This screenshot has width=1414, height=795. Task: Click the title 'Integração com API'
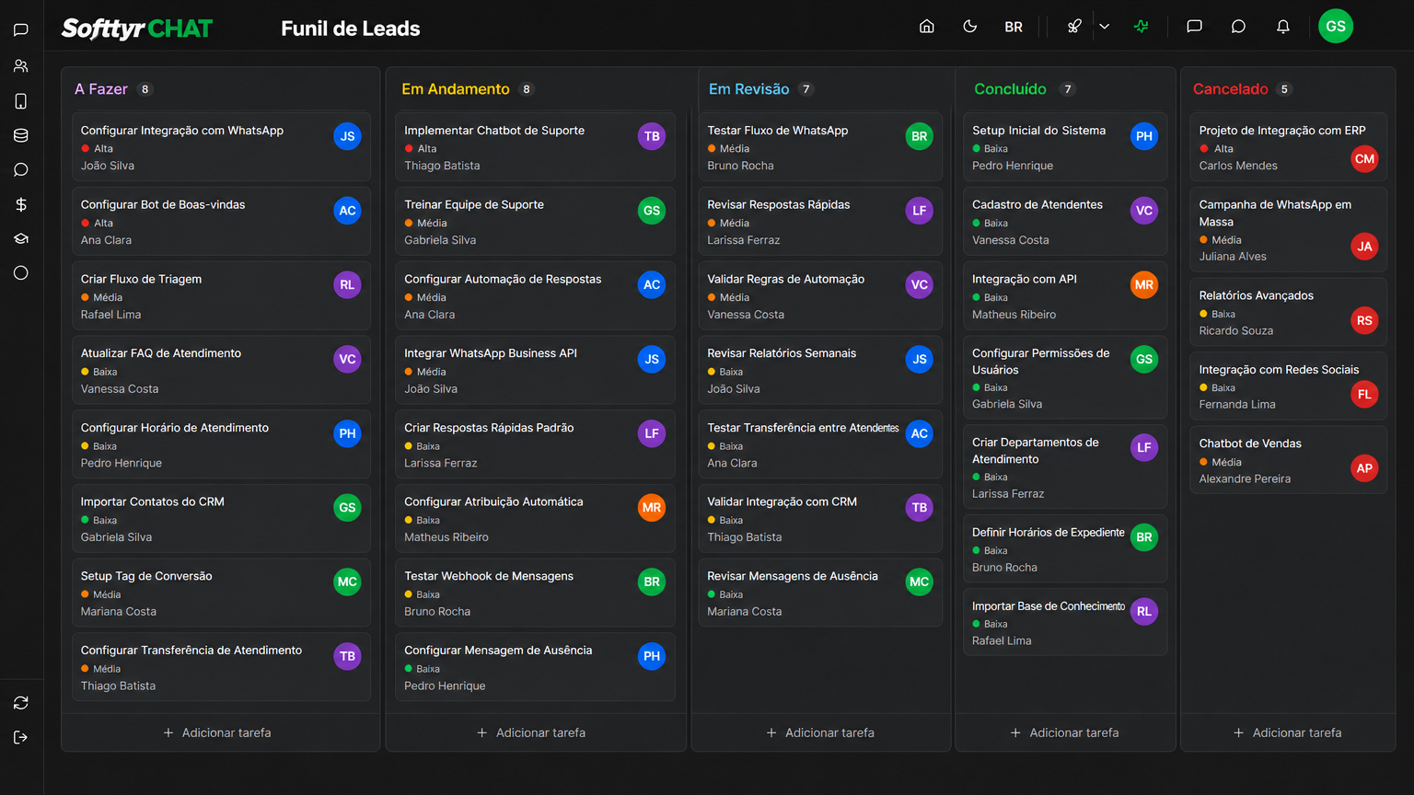(1025, 280)
